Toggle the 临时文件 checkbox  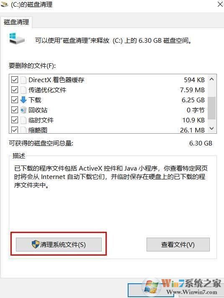(15, 120)
